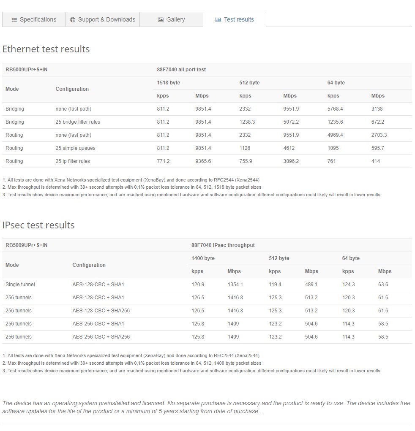Click the 3096.2 Mbps value
The image size is (415, 431).
pyautogui.click(x=291, y=161)
